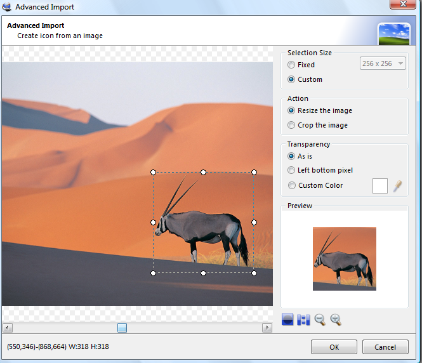Click the Cancel button

point(385,347)
